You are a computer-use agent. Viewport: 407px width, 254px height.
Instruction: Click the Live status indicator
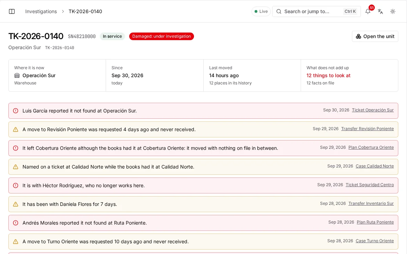pyautogui.click(x=261, y=11)
